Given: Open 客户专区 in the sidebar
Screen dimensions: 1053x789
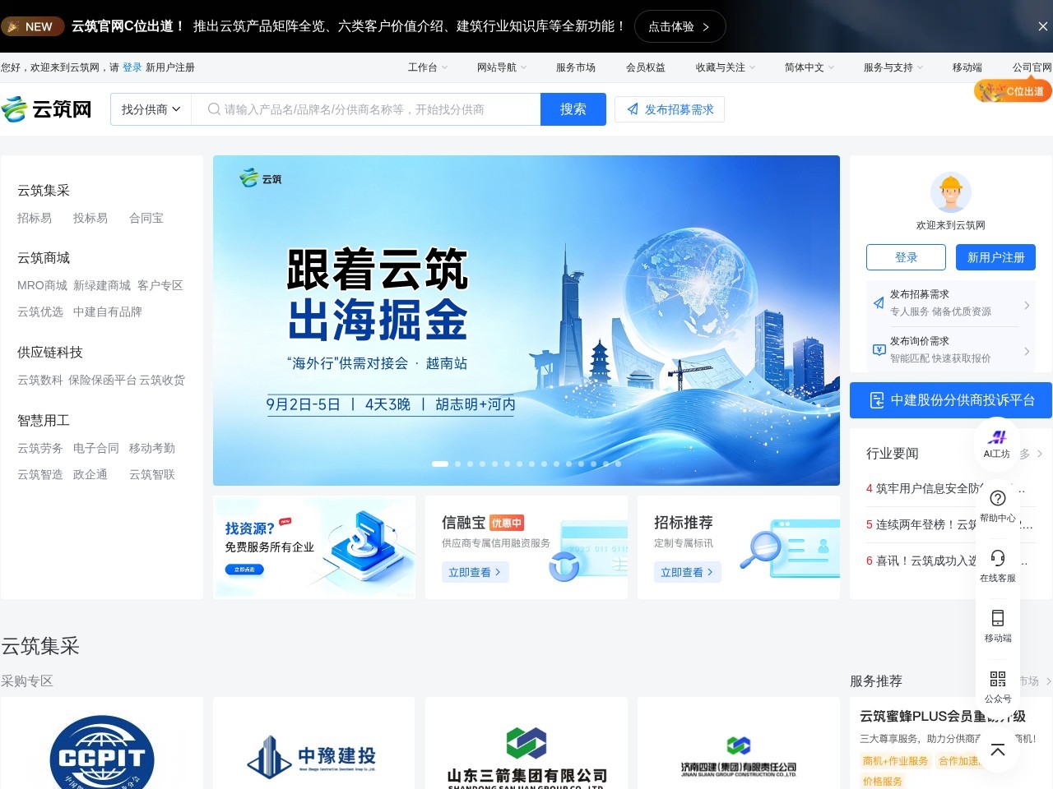Looking at the screenshot, I should coord(160,285).
